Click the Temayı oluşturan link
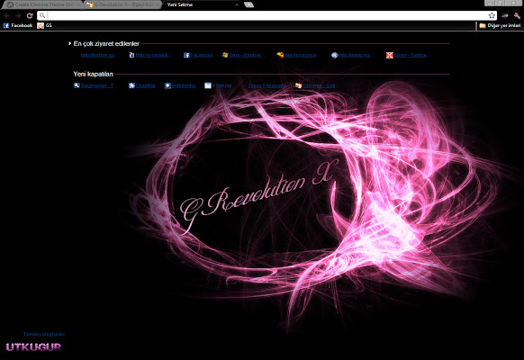 click(x=44, y=334)
